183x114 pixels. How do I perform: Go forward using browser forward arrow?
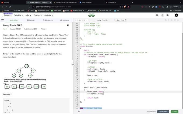click(x=6, y=7)
